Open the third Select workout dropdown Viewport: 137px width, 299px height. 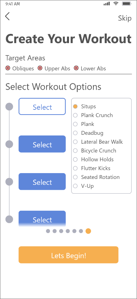click(x=42, y=182)
